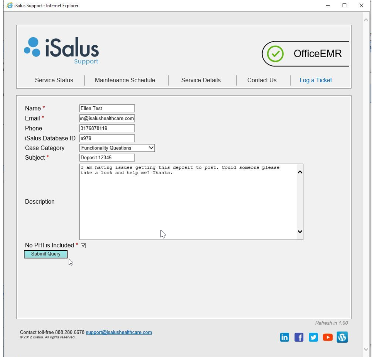Click the OfficeEMR status label

tap(317, 54)
